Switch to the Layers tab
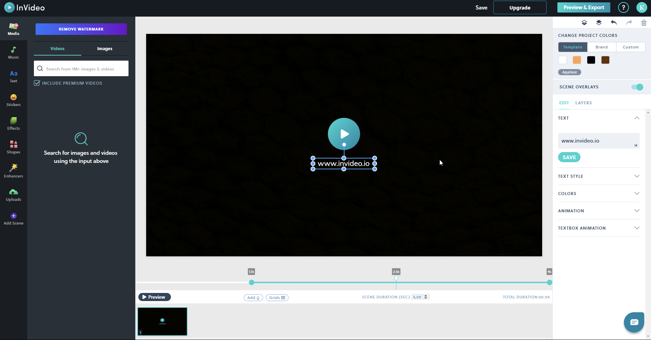This screenshot has height=340, width=651. pyautogui.click(x=584, y=103)
